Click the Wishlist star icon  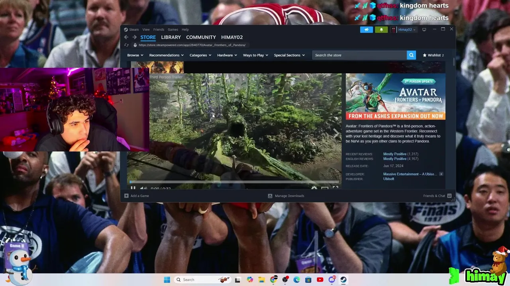click(x=425, y=55)
